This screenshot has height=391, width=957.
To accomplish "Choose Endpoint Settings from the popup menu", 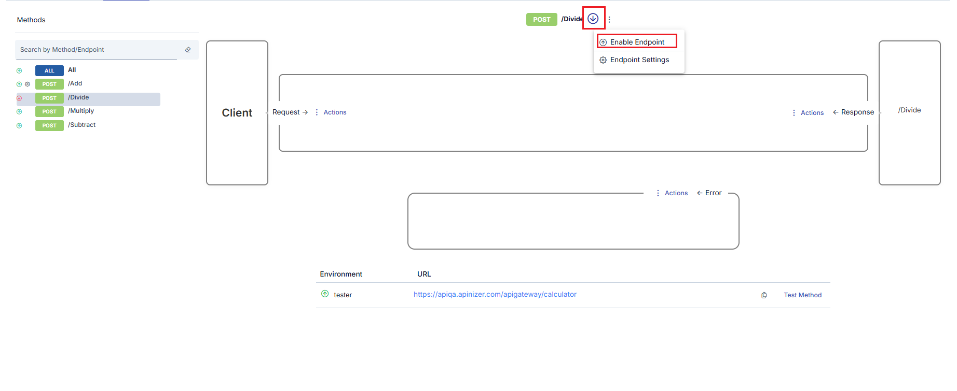I will pyautogui.click(x=639, y=60).
